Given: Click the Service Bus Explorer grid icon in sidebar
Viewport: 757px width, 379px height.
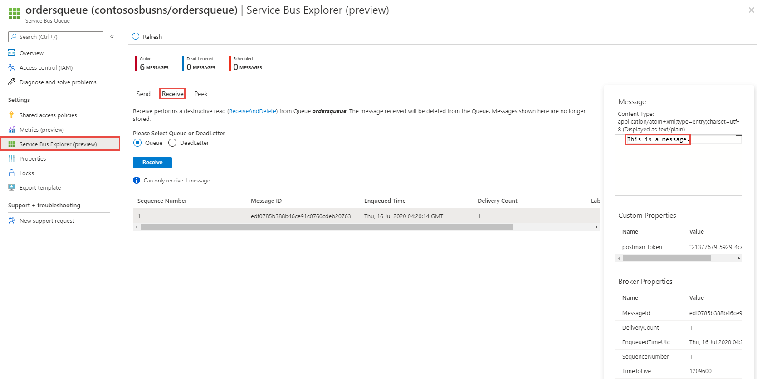Looking at the screenshot, I should click(x=12, y=144).
